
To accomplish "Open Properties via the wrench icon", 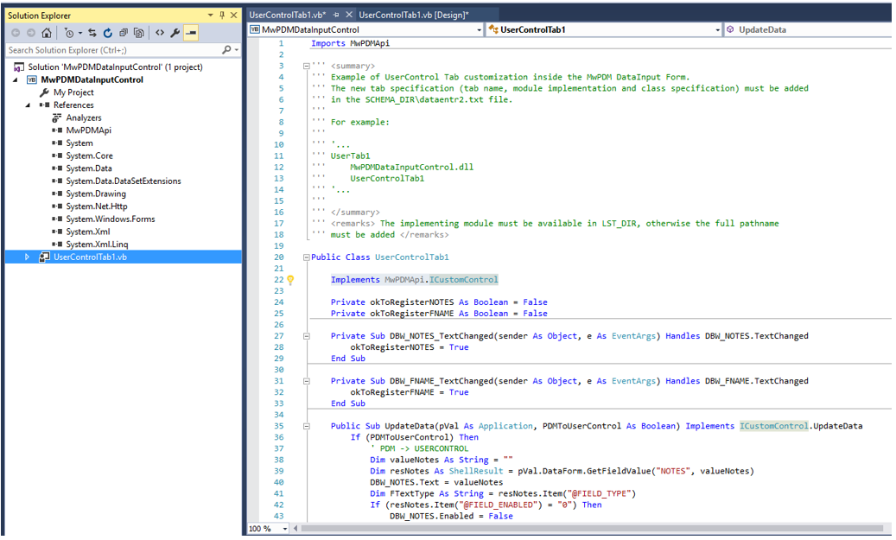I will pos(175,33).
